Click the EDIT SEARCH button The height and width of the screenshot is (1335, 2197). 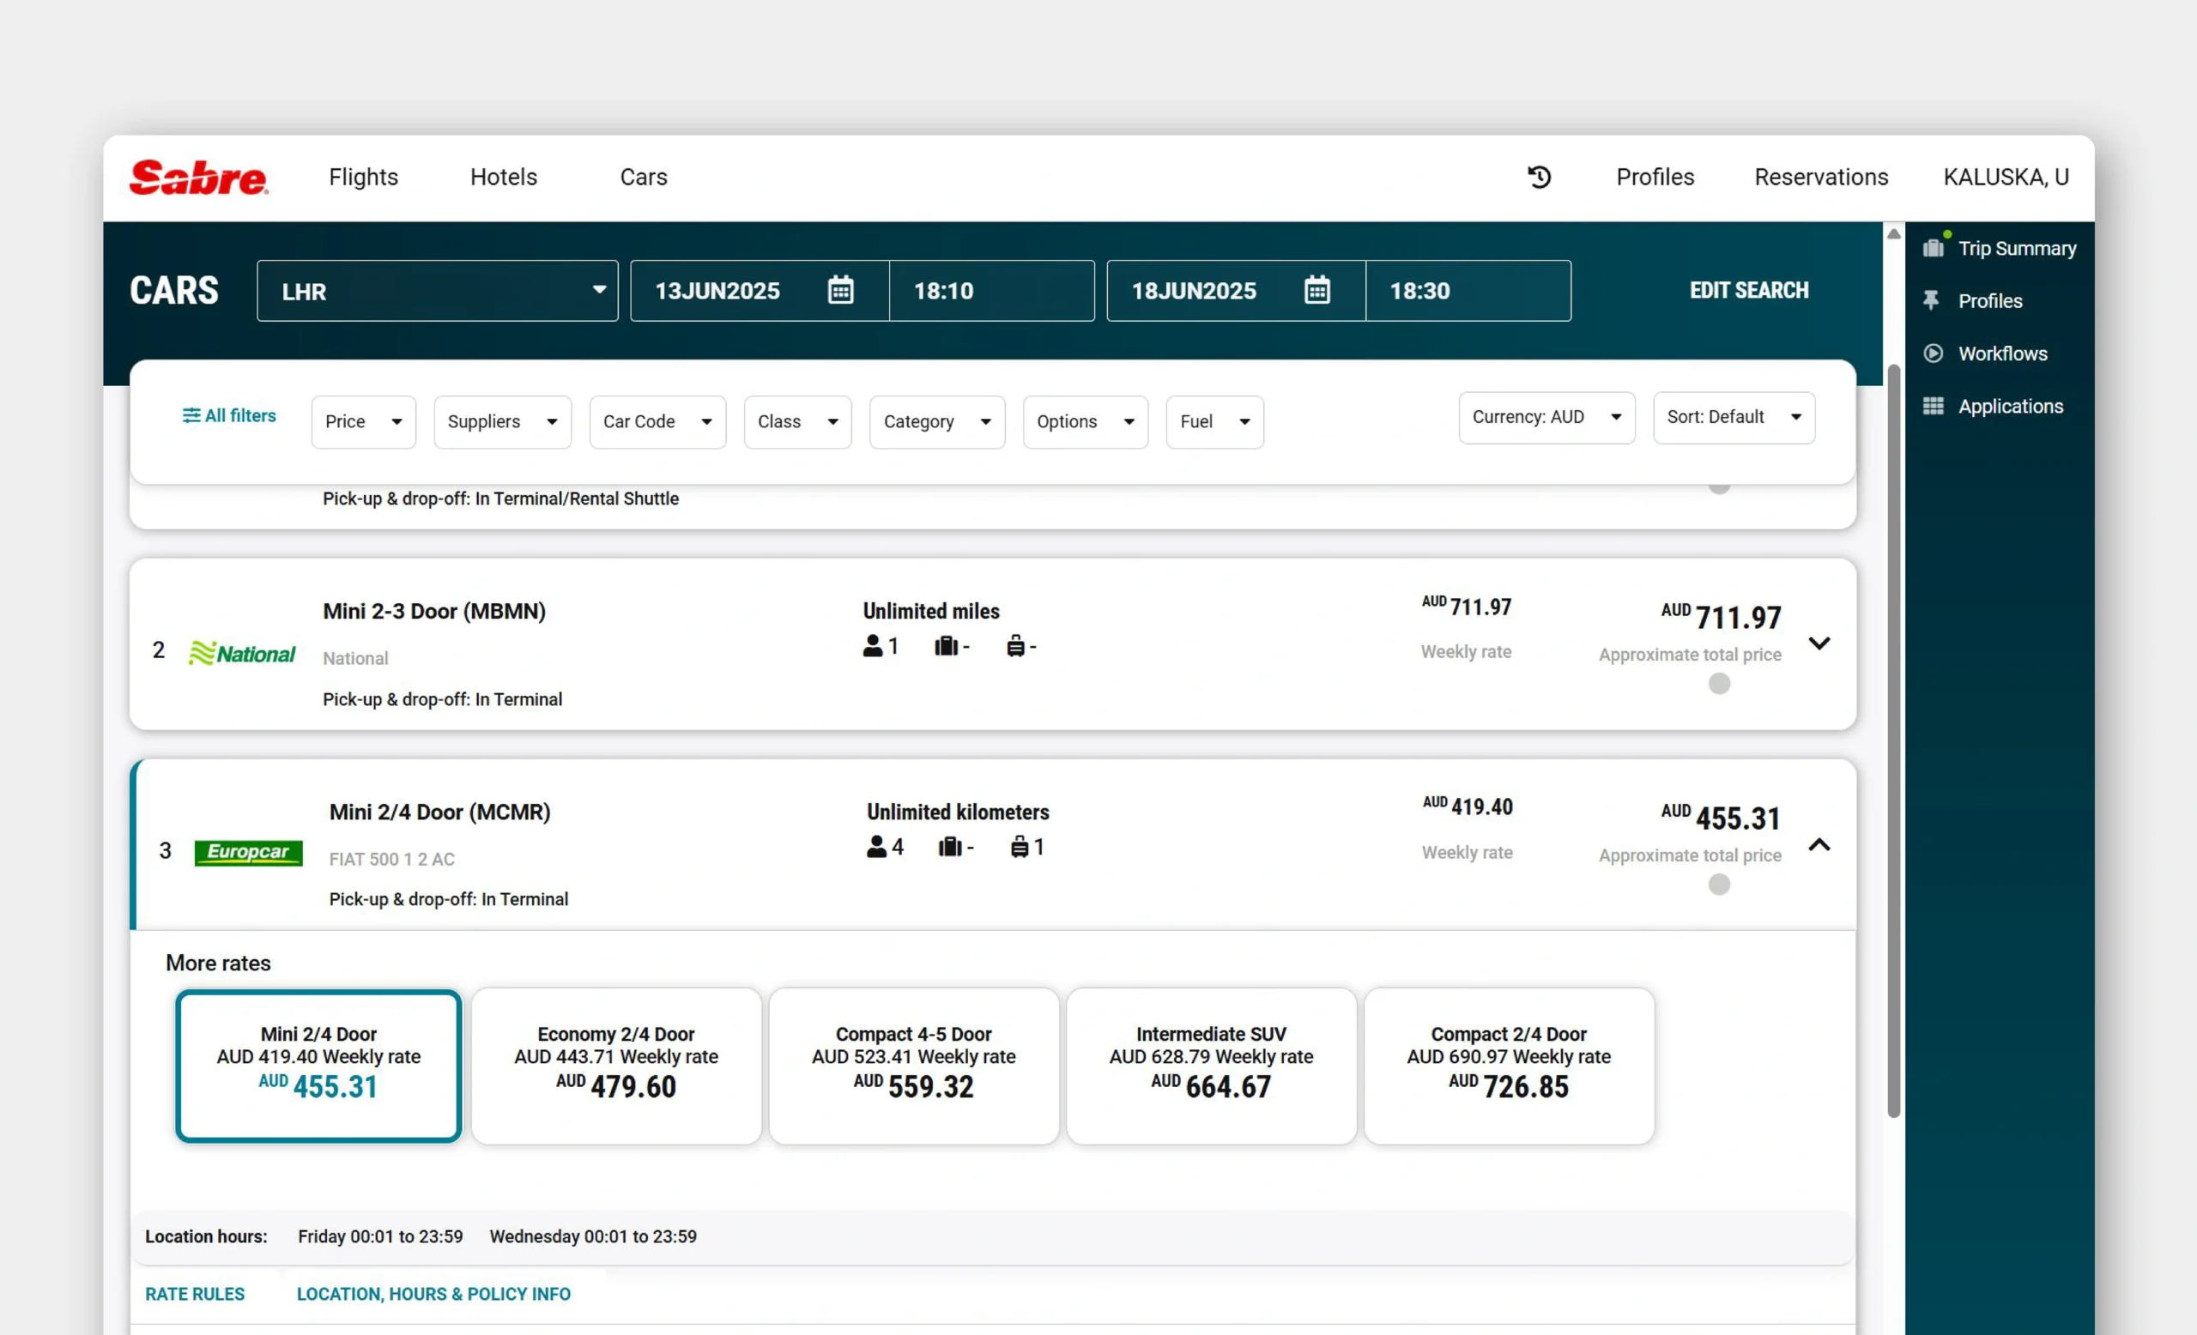click(x=1748, y=291)
